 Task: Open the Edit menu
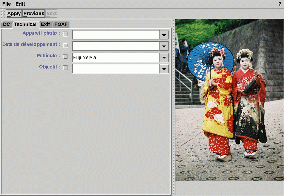tap(20, 4)
